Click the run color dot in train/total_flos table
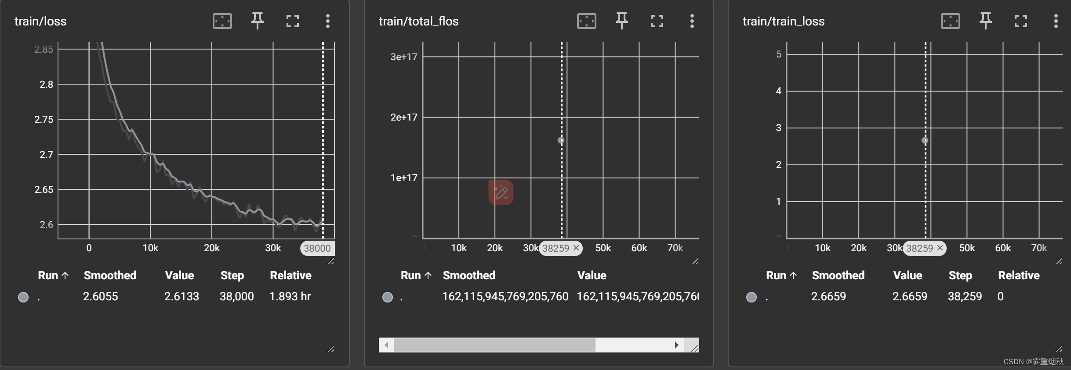Viewport: 1071px width, 370px height. (388, 297)
